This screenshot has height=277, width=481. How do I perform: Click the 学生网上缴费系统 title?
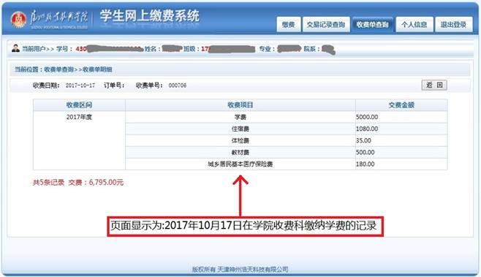pyautogui.click(x=150, y=16)
